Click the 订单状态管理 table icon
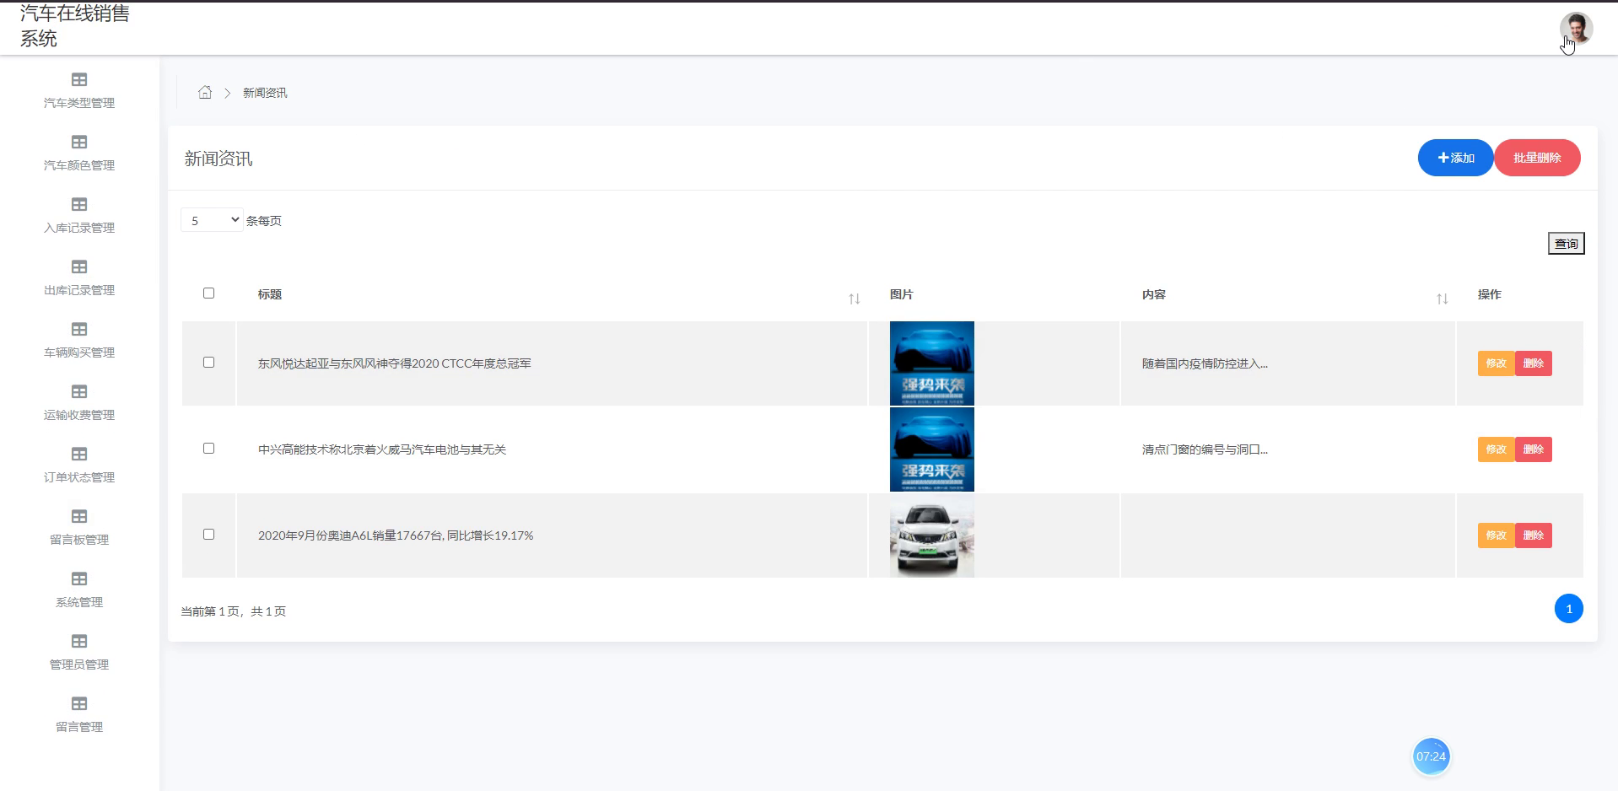The width and height of the screenshot is (1618, 791). pos(79,454)
